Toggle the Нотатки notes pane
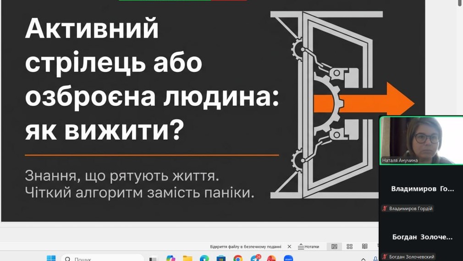 click(308, 246)
